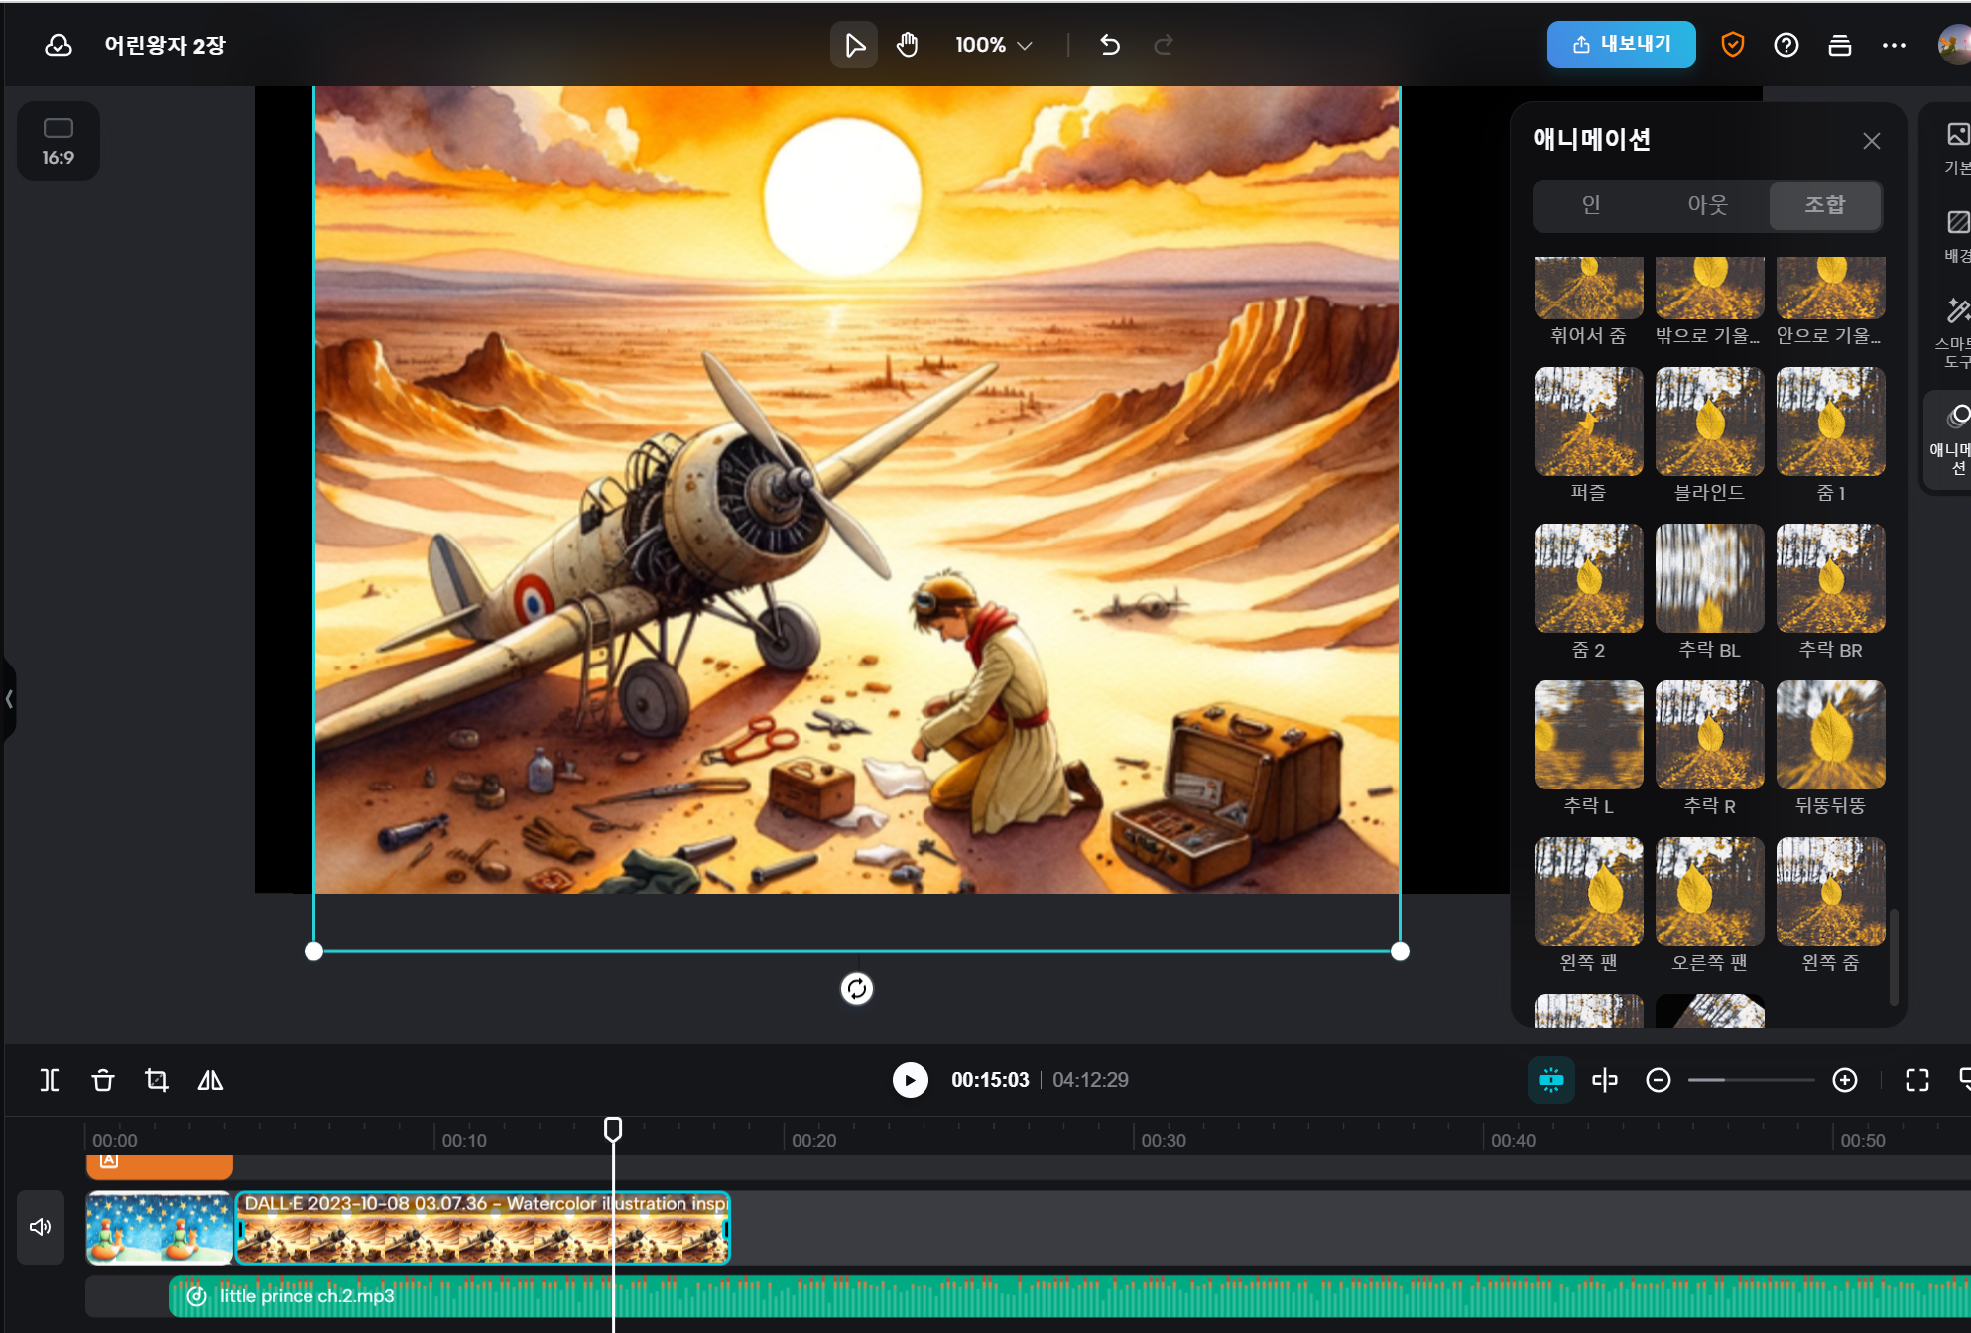Click the split clip icon

pos(50,1080)
